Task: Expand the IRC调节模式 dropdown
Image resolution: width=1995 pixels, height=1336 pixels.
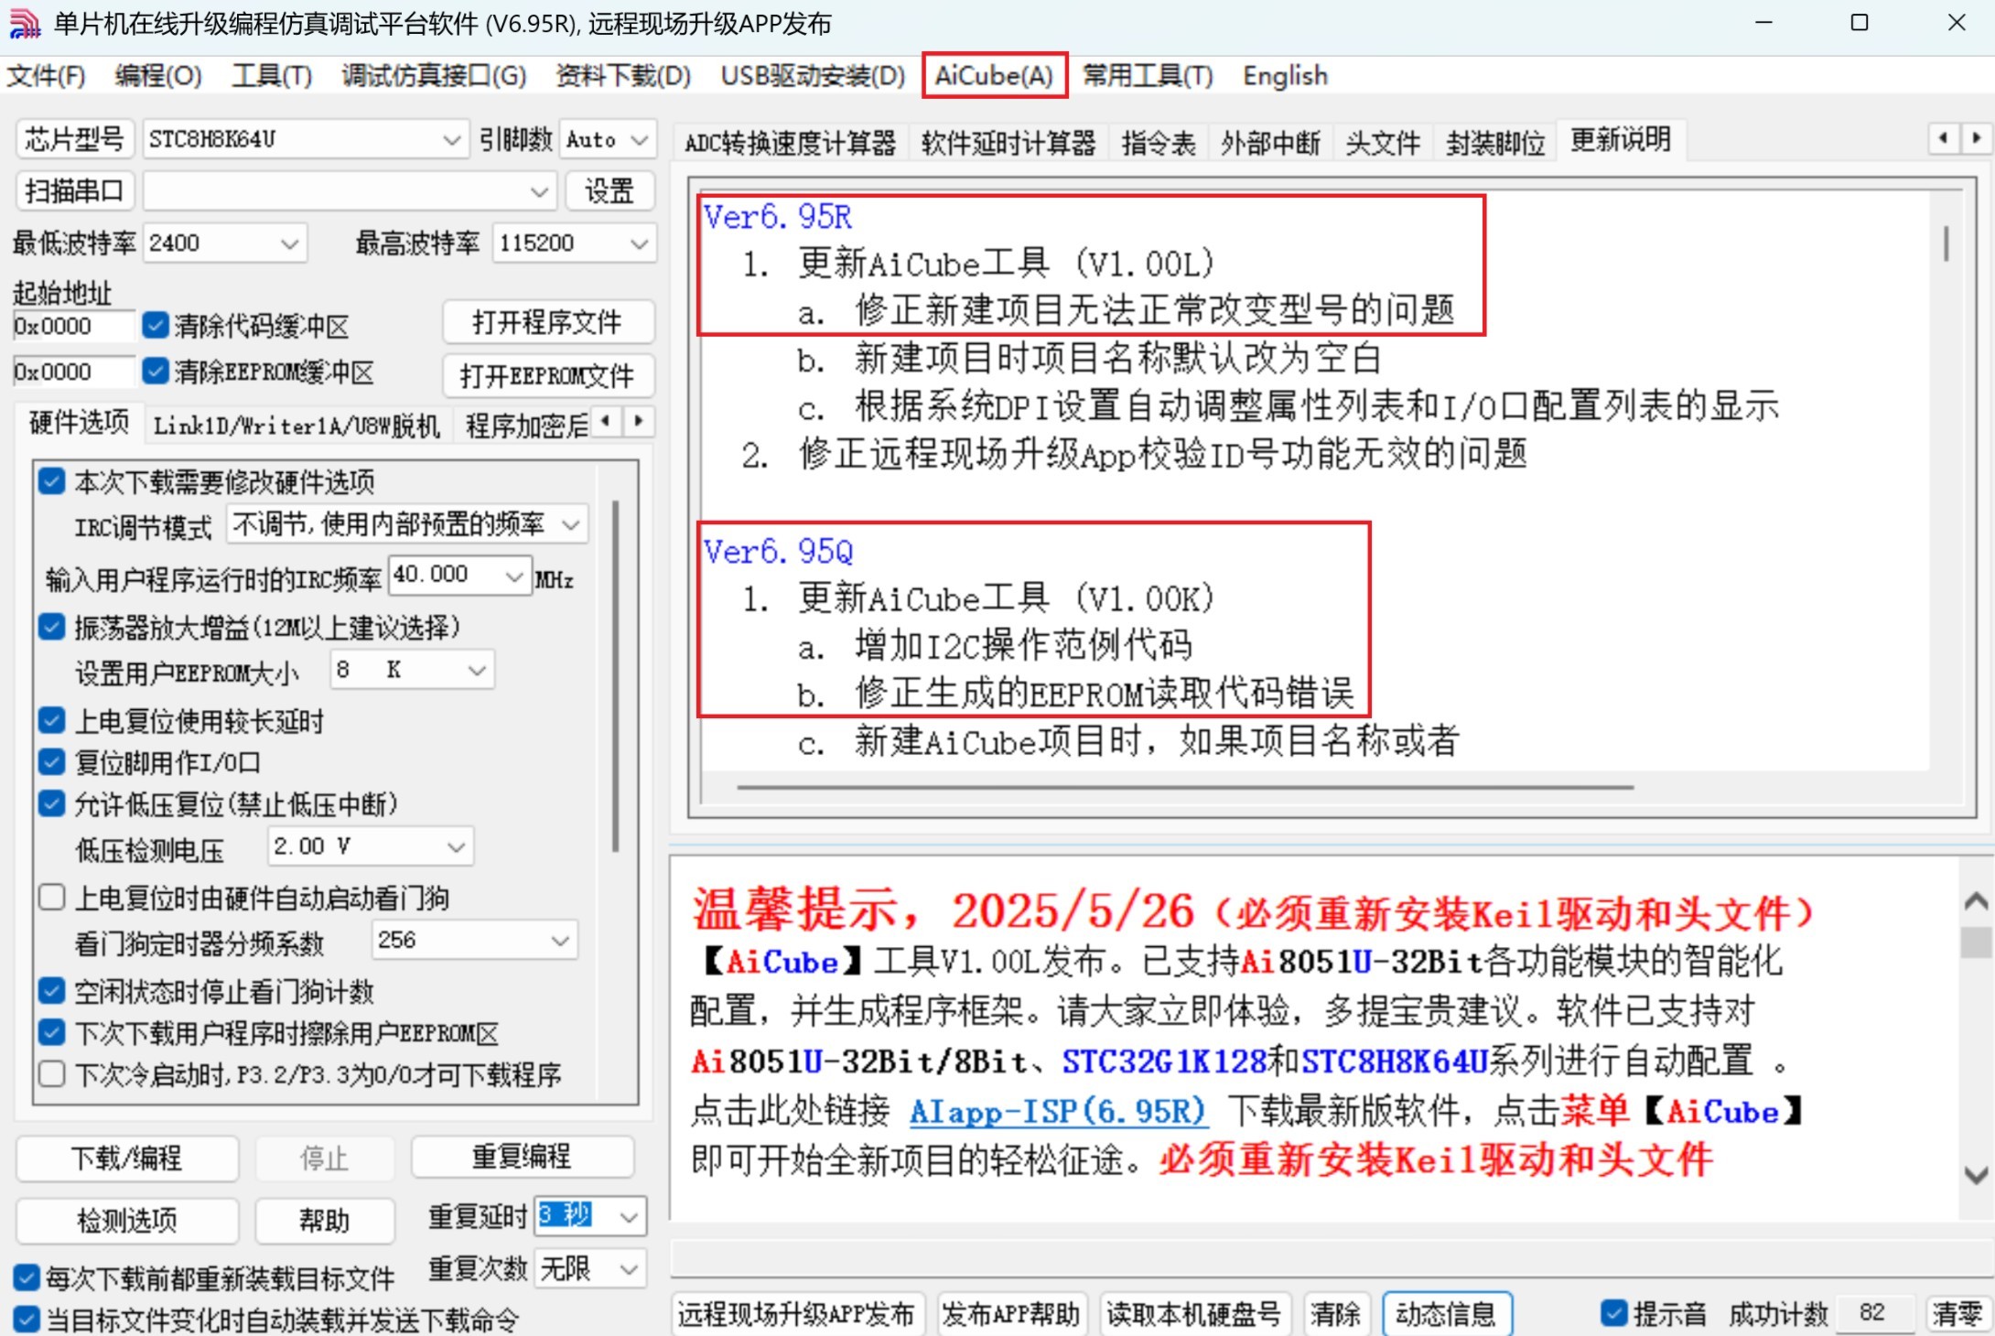Action: click(571, 524)
